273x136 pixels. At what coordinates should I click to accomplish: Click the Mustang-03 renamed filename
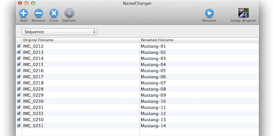pos(153,58)
